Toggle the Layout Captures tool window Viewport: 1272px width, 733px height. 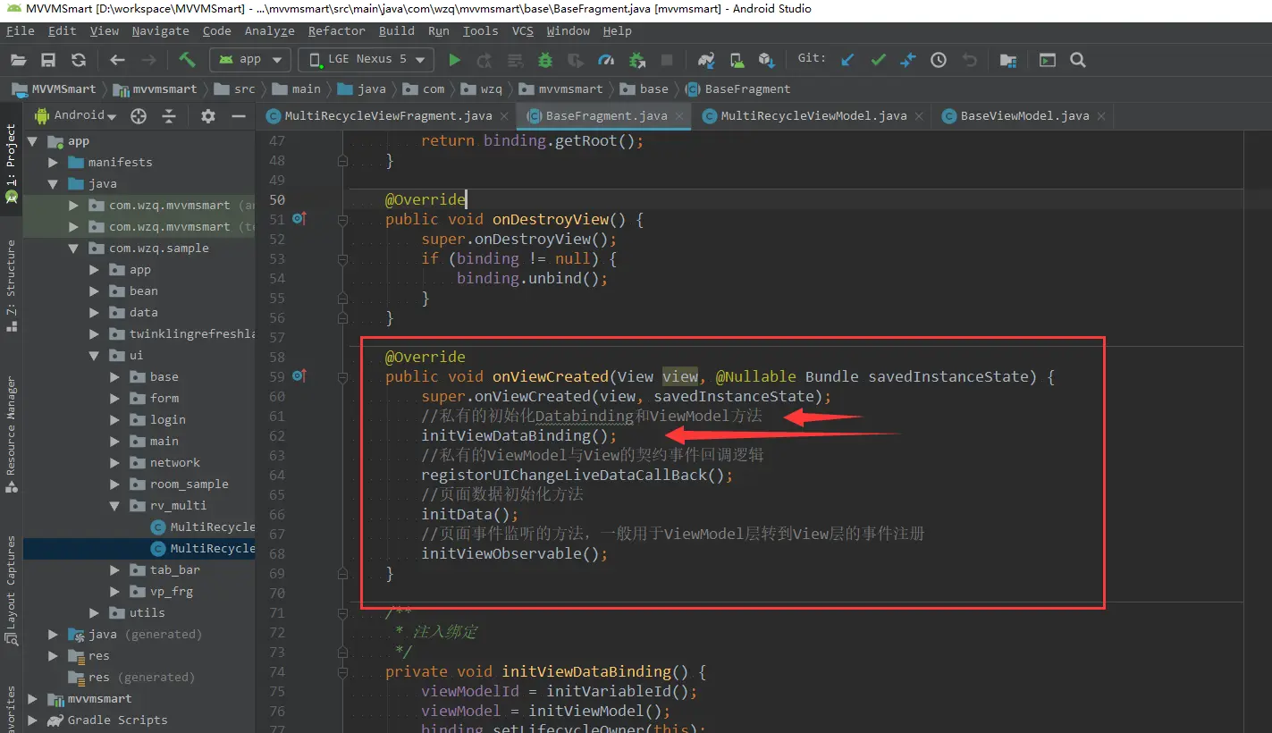tap(11, 590)
